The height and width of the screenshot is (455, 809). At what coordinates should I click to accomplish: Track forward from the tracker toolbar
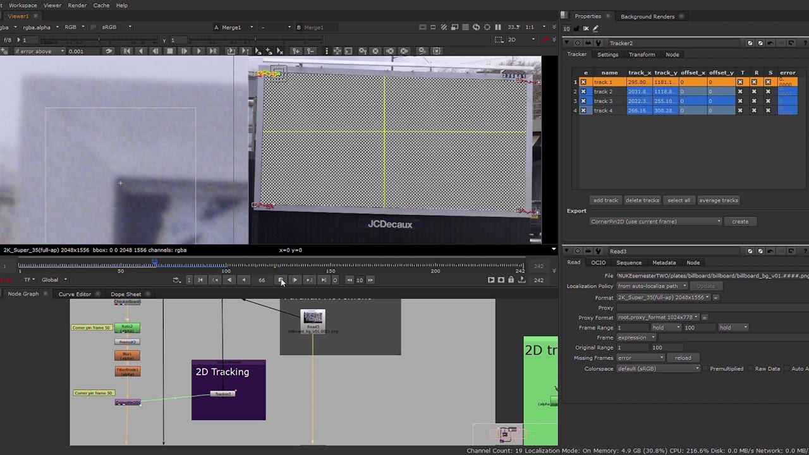[198, 51]
